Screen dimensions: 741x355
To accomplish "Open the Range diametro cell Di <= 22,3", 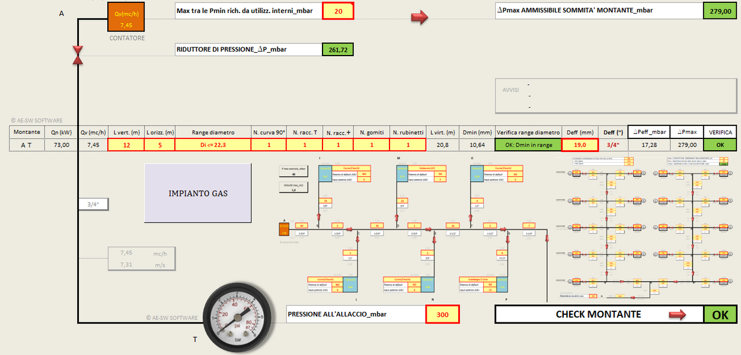I will click(213, 145).
